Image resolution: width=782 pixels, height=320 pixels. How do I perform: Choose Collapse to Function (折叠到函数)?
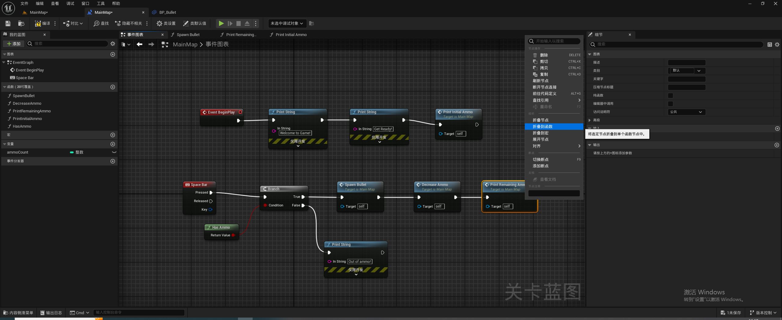click(x=554, y=126)
